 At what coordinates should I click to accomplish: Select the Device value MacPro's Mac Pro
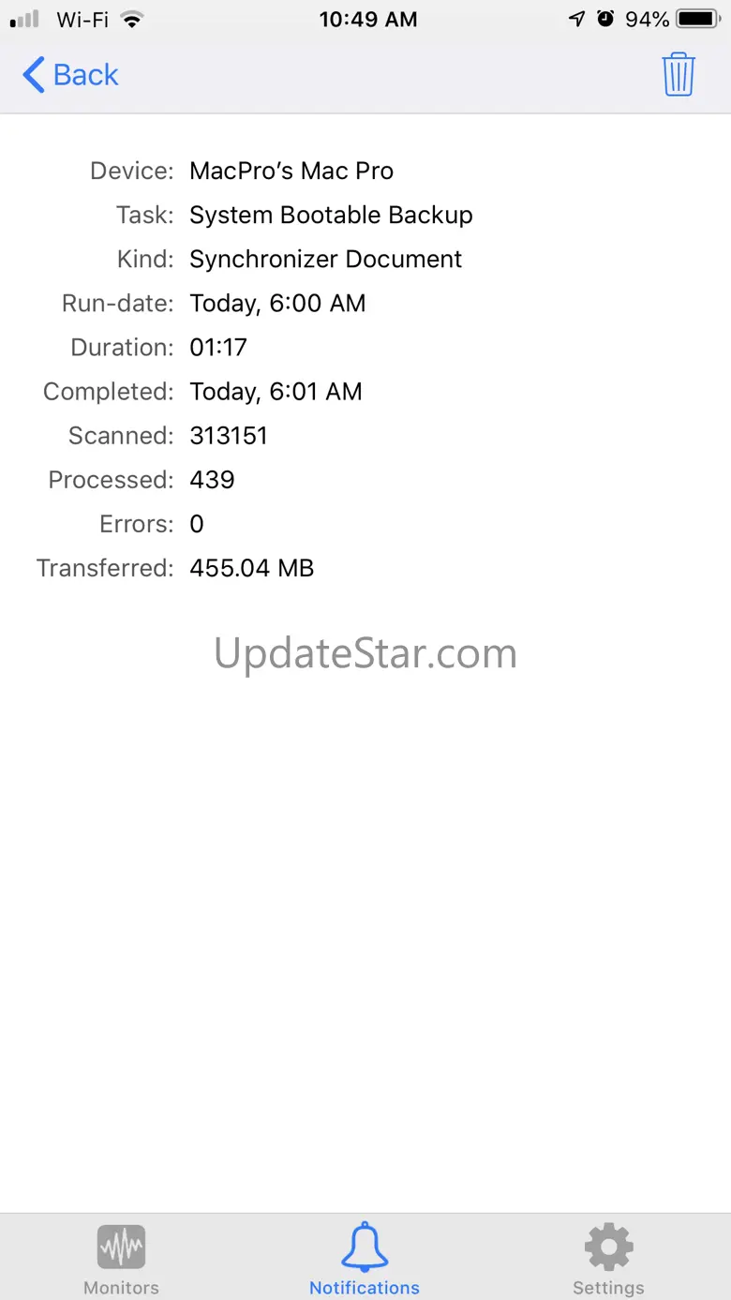291,171
